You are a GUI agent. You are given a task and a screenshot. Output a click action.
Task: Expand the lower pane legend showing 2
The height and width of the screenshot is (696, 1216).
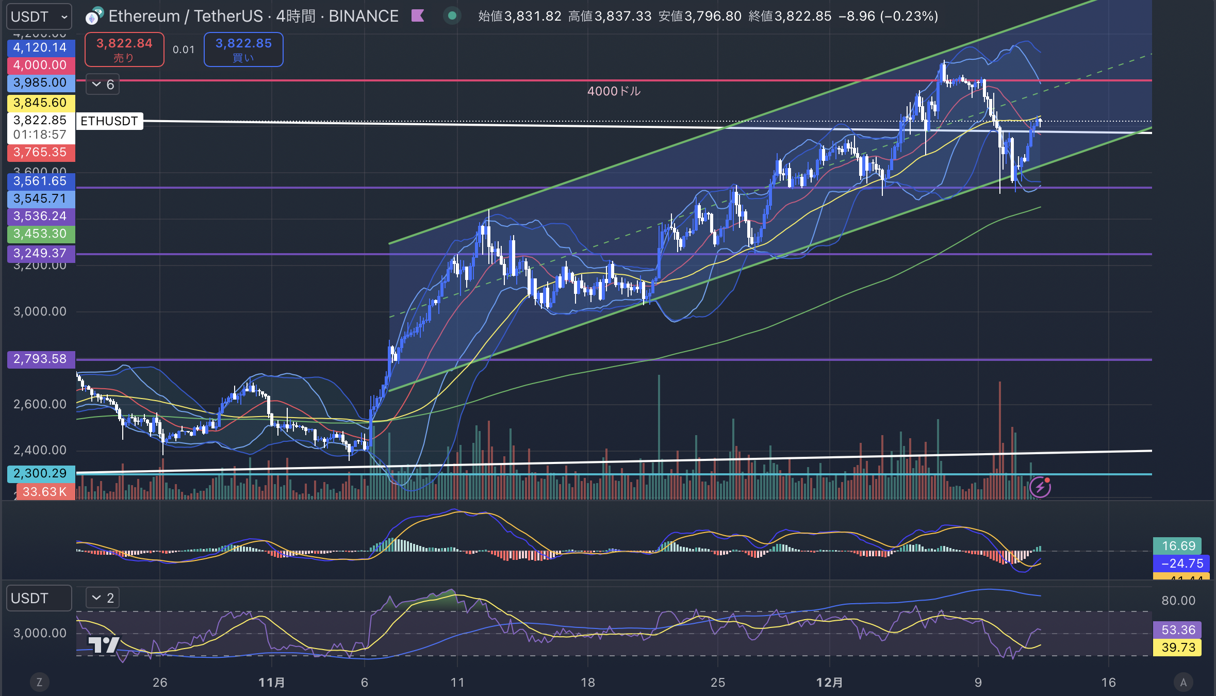click(103, 598)
